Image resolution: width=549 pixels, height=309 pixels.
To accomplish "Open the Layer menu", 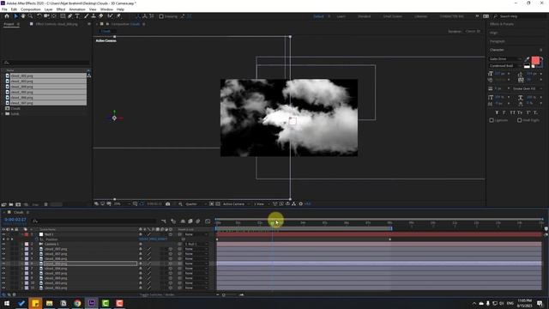I will pyautogui.click(x=49, y=9).
